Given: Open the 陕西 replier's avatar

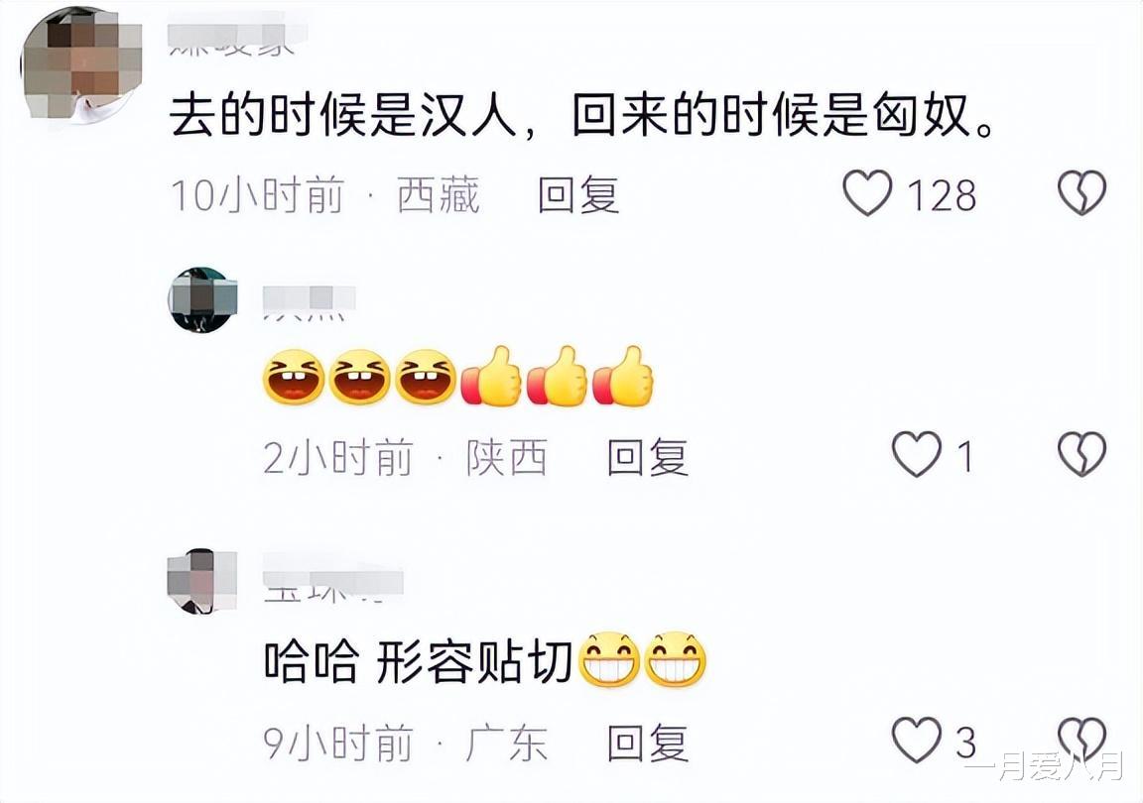Looking at the screenshot, I should coord(203,299).
